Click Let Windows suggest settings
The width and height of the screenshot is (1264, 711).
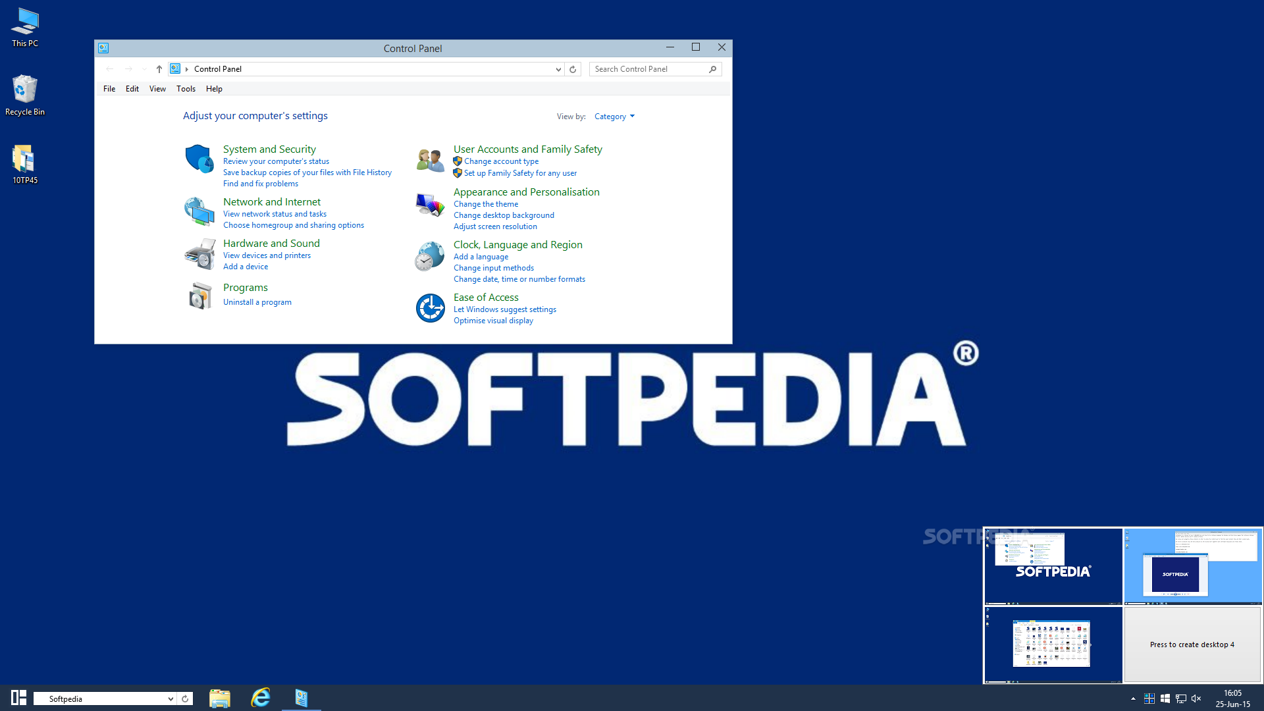tap(505, 309)
